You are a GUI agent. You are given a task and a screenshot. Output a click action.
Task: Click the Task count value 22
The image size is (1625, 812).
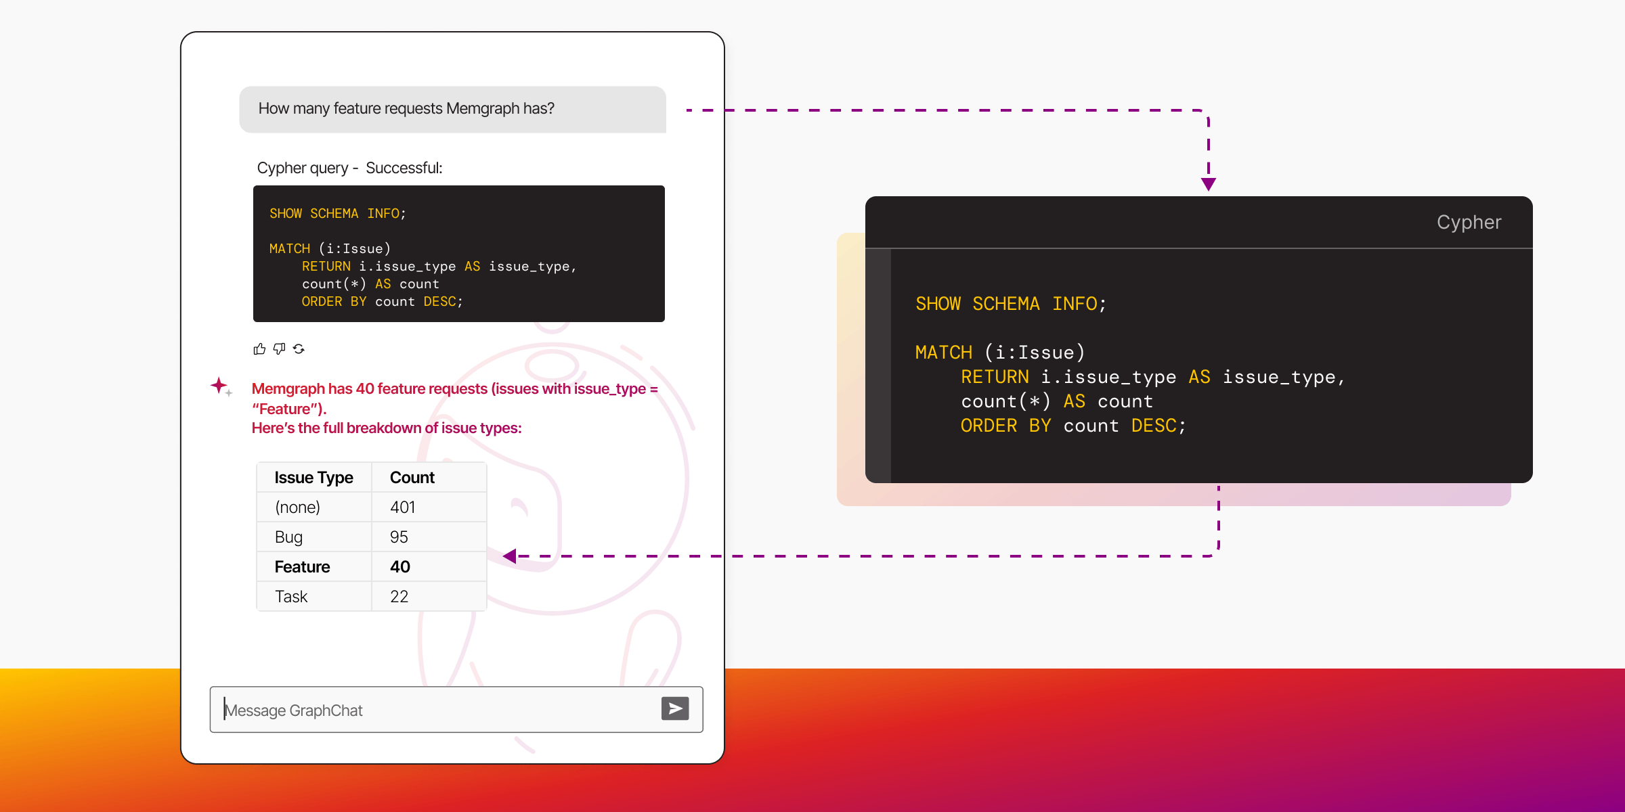pos(399,597)
